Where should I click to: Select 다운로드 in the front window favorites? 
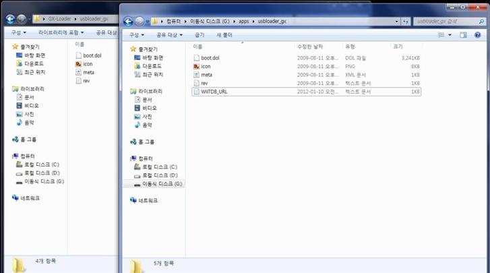click(x=150, y=66)
